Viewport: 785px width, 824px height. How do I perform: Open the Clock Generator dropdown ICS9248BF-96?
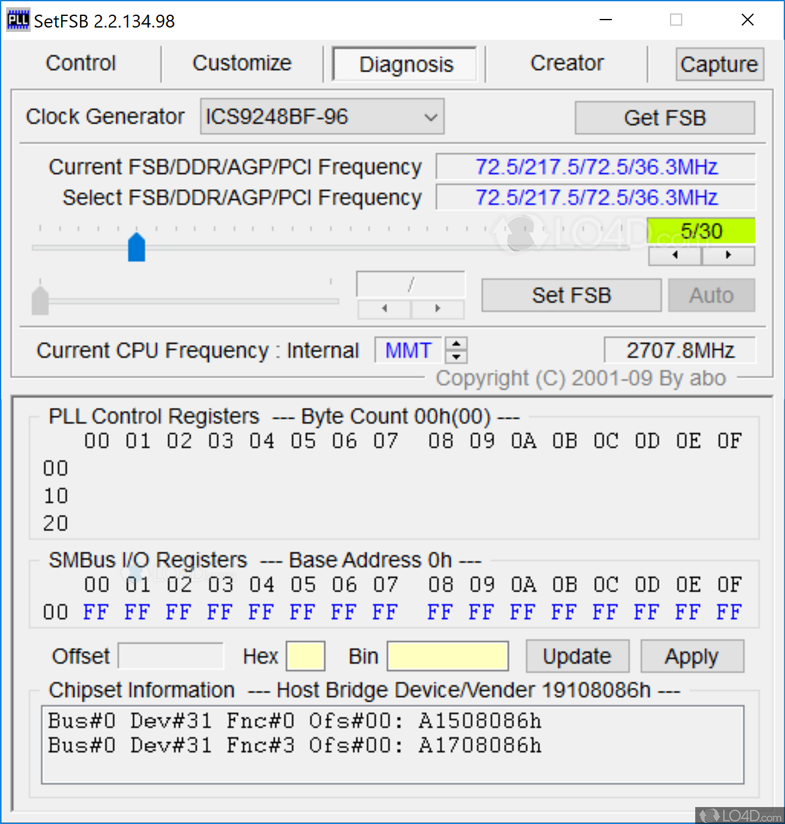[322, 116]
